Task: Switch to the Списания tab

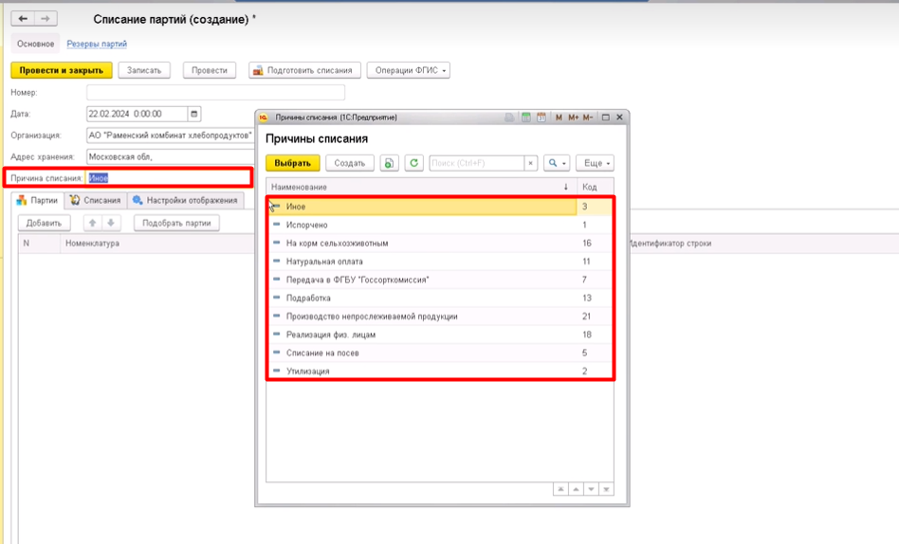Action: (96, 200)
